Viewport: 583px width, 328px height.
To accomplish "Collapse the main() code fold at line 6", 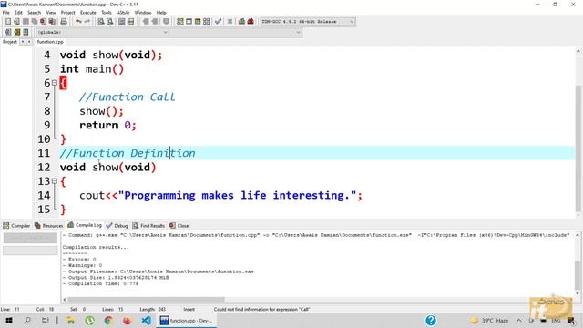I will (x=55, y=83).
